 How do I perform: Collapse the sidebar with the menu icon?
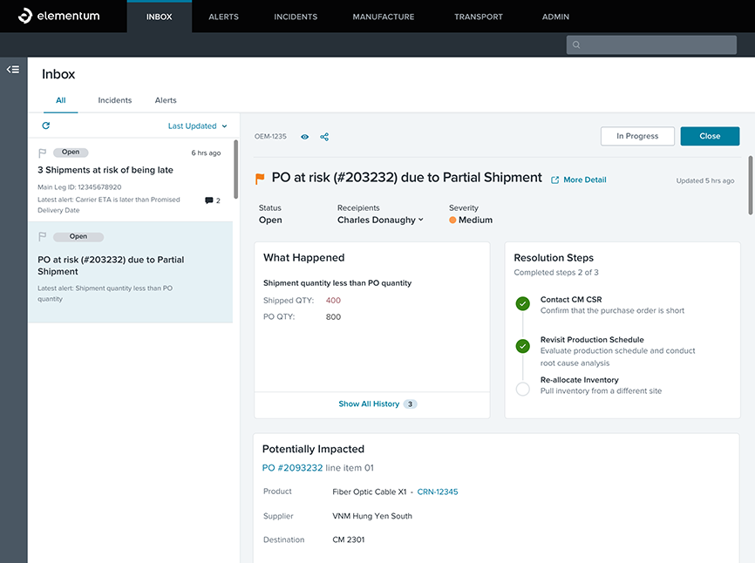click(x=13, y=70)
